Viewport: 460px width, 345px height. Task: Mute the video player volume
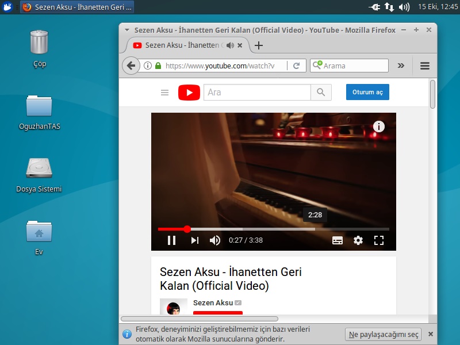(215, 240)
